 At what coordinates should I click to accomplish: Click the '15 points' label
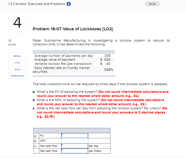(x=12, y=42)
